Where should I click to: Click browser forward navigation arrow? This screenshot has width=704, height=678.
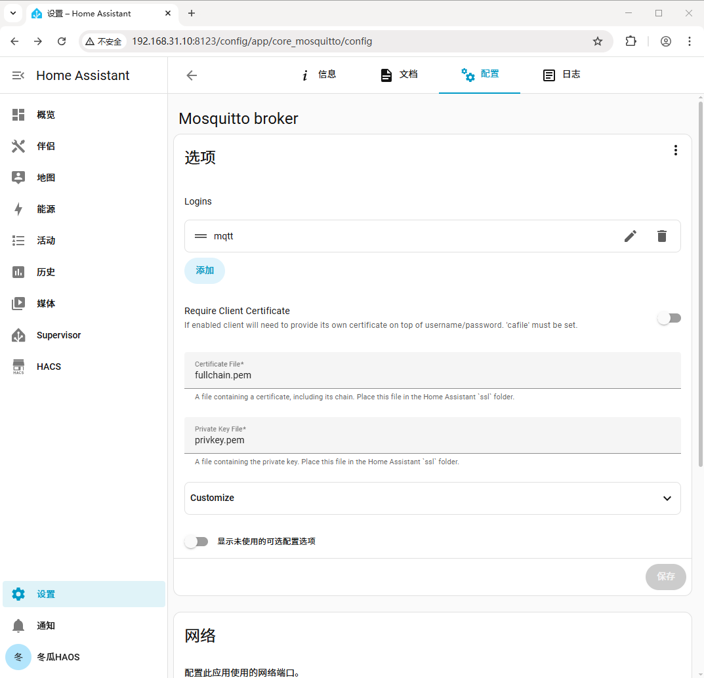37,41
